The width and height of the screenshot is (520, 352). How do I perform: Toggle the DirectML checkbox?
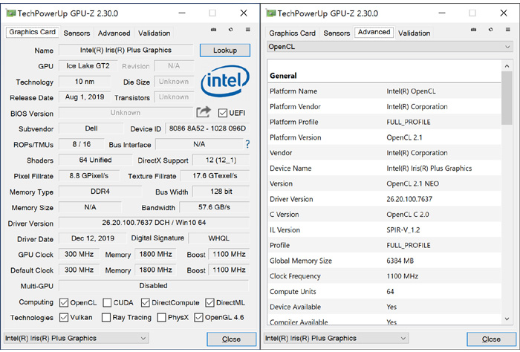pos(209,302)
